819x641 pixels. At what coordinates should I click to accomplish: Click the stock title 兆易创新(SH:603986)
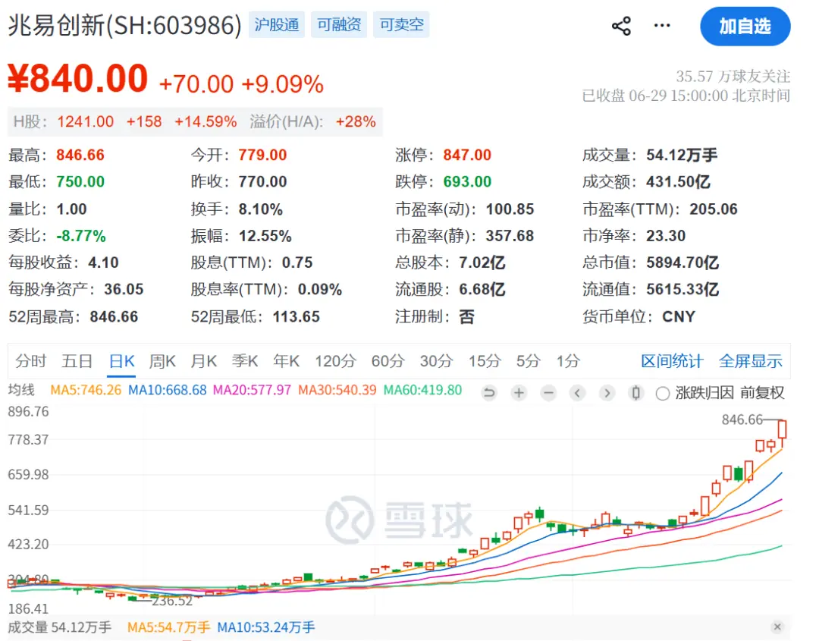[x=125, y=25]
